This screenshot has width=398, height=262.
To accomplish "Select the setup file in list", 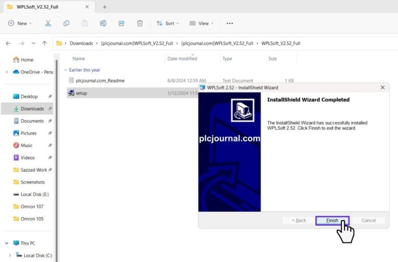I will [81, 93].
